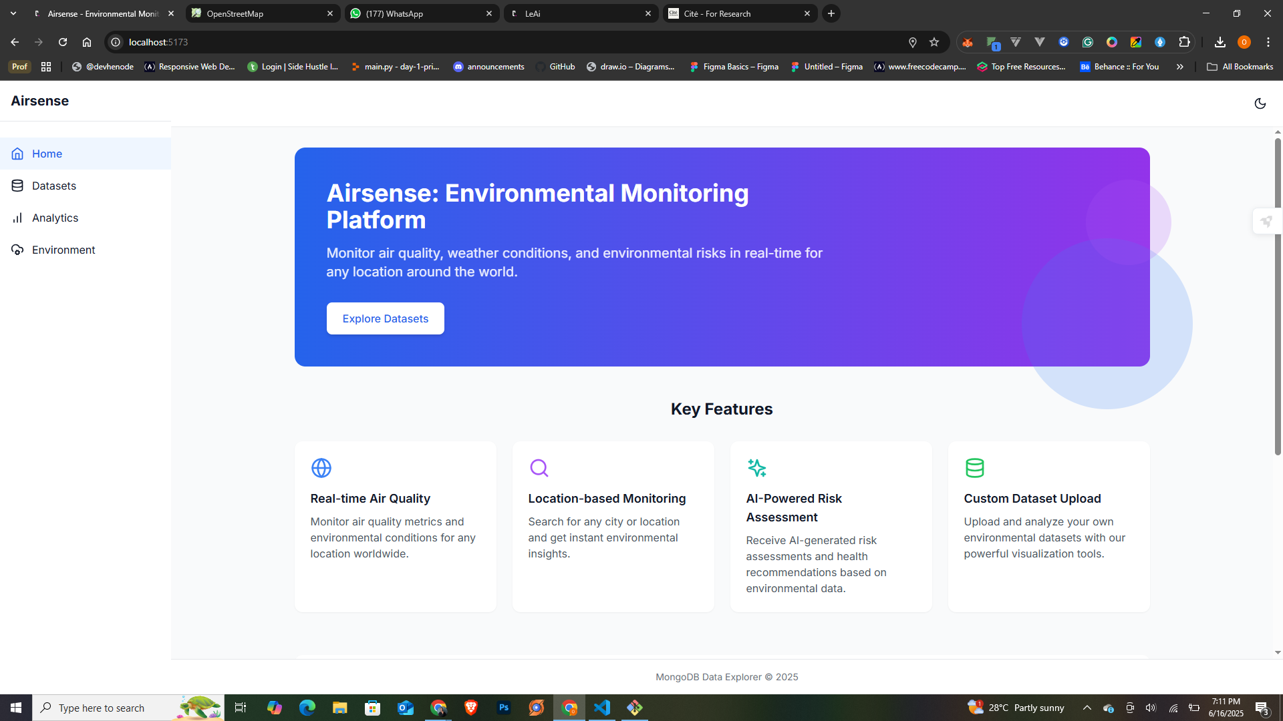Click the globe icon on Real-time Air Quality

[x=321, y=468]
